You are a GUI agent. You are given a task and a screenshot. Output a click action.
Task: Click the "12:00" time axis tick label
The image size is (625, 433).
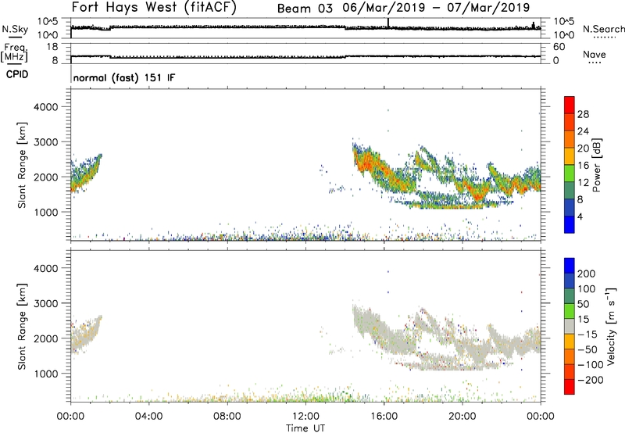coord(305,417)
